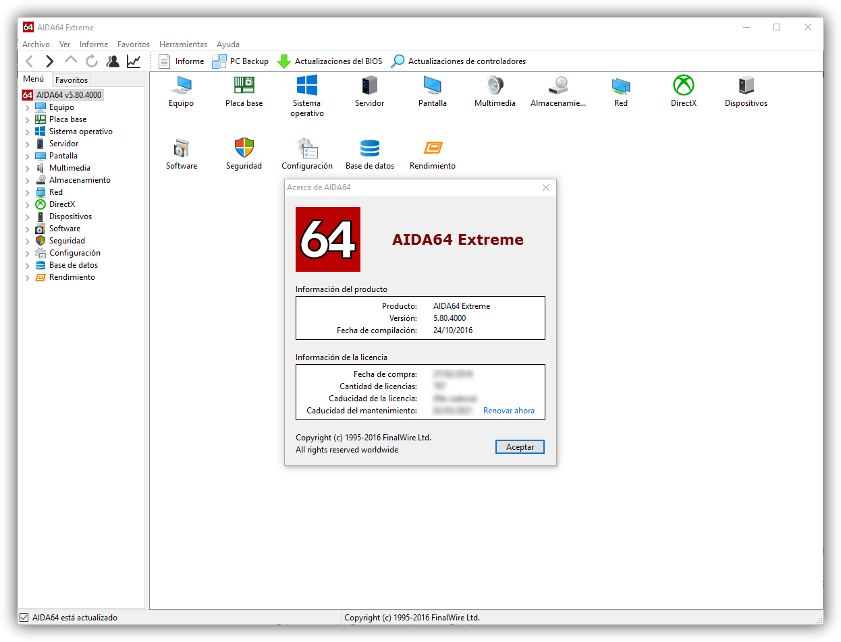Screen dimensions: 841x642
Task: Select the Red network icon
Action: [621, 85]
